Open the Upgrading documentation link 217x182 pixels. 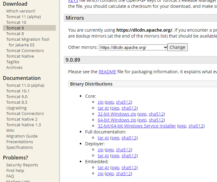click(16, 108)
